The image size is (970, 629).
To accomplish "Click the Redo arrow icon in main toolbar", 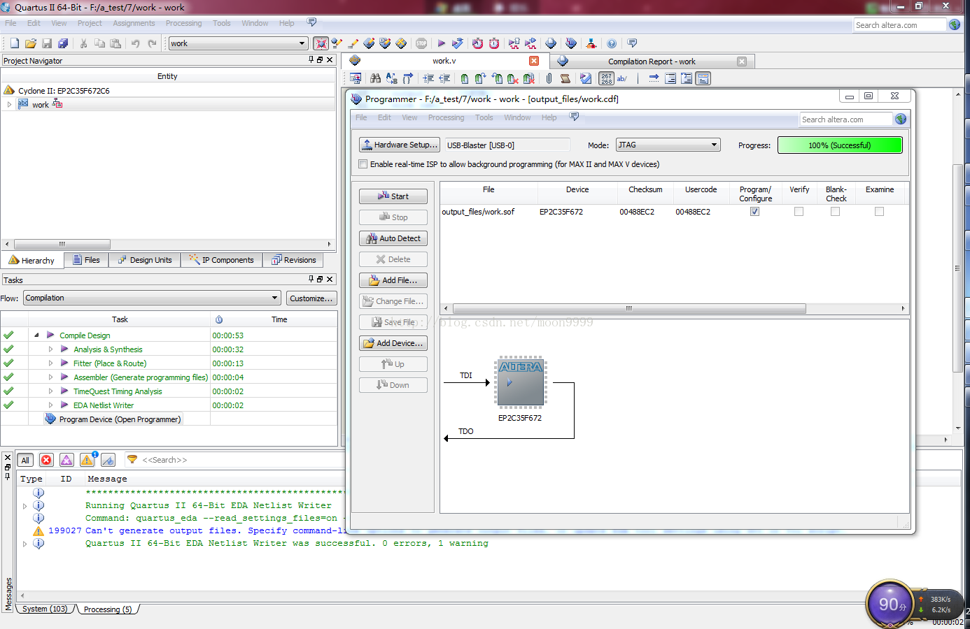I will 152,43.
